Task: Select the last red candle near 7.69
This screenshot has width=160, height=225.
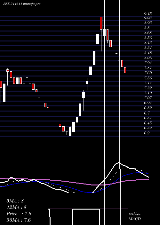Action: coord(125,70)
